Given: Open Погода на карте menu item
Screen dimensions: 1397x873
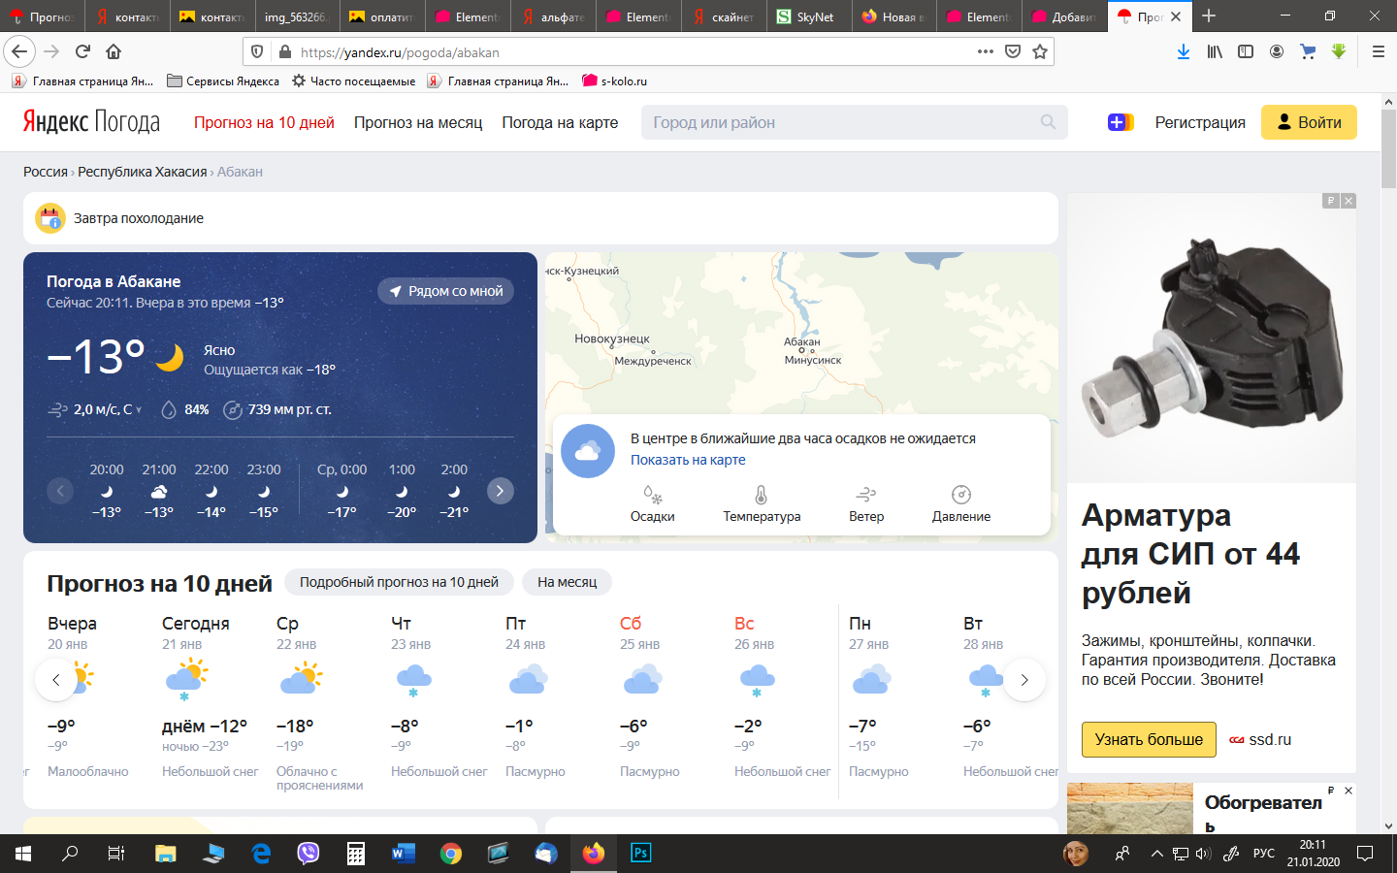Looking at the screenshot, I should 560,122.
